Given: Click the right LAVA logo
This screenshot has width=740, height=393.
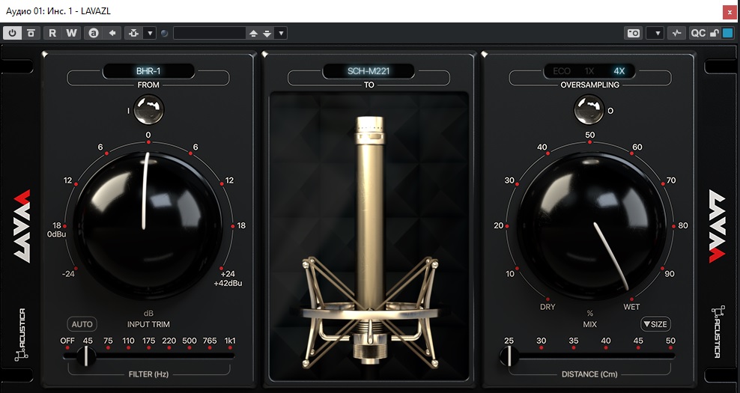Looking at the screenshot, I should [717, 226].
